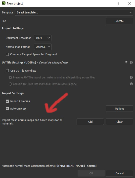
Task: Click the UV Tile tutorial graduation cap icon
Action: tap(126, 62)
